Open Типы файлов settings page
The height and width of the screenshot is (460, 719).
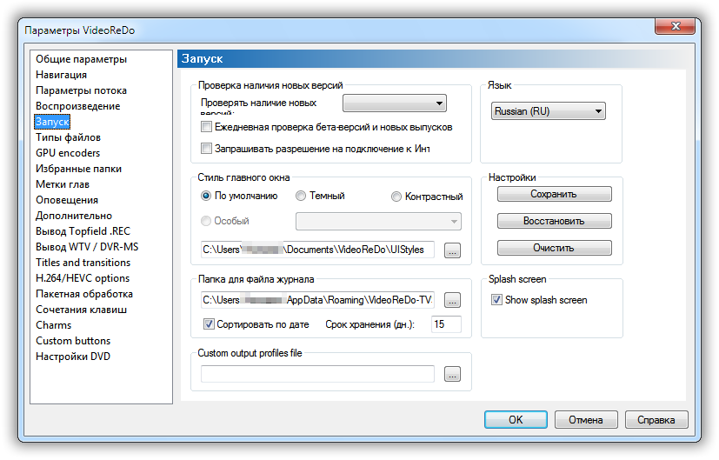point(69,137)
